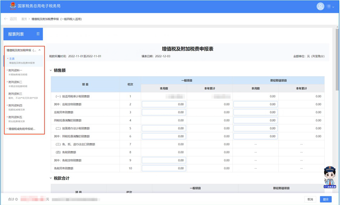Open the account dropdown arrow in header
Viewport: 340px width, 205px height.
[333, 6]
